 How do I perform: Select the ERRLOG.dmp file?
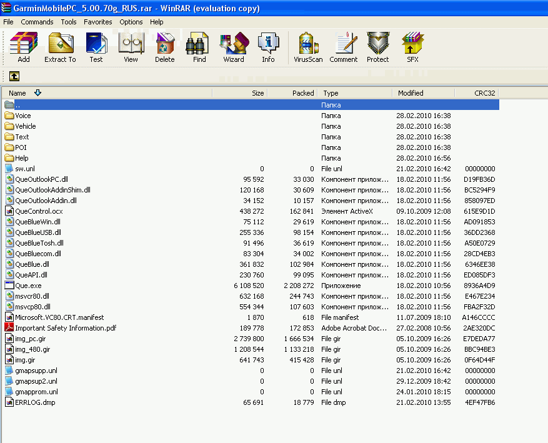tap(35, 402)
